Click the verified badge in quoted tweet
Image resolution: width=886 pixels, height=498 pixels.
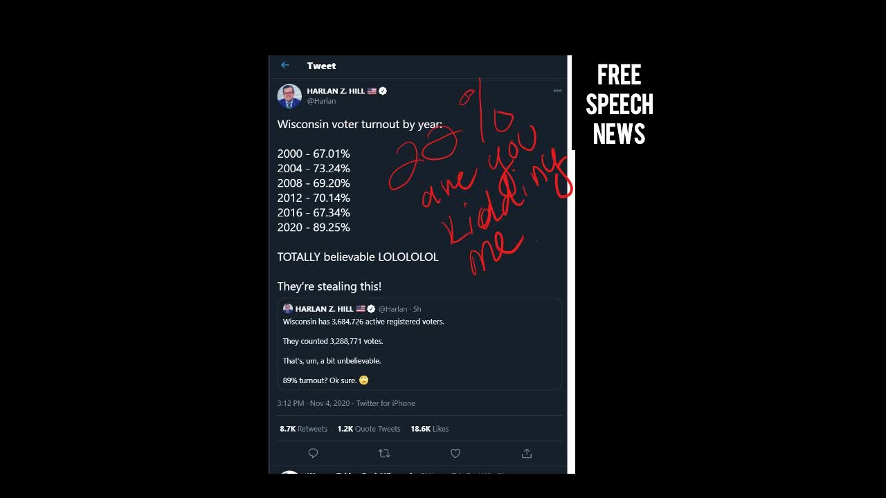coord(371,308)
